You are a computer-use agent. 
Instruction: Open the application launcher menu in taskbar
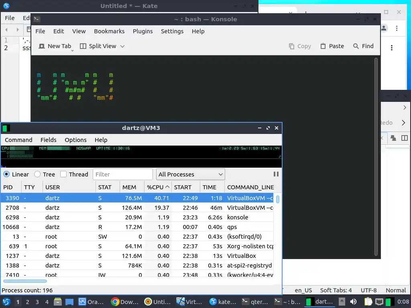point(6,302)
